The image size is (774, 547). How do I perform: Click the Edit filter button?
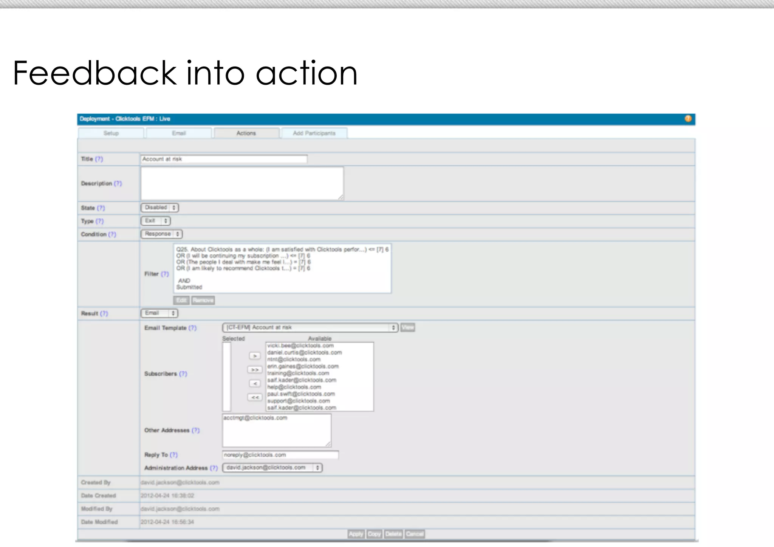click(x=181, y=300)
